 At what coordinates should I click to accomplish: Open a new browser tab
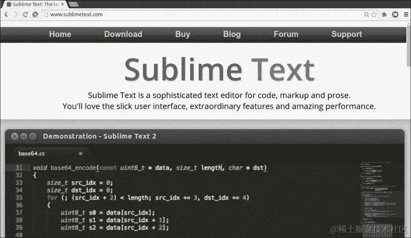pyautogui.click(x=73, y=4)
